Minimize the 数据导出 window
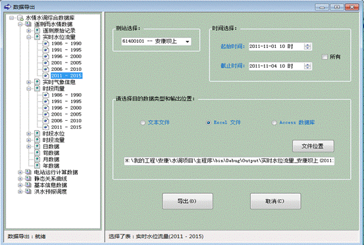 tap(322, 7)
